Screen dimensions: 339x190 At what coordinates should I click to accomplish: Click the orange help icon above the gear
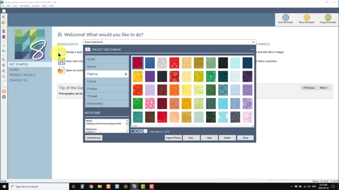(x=4, y=91)
